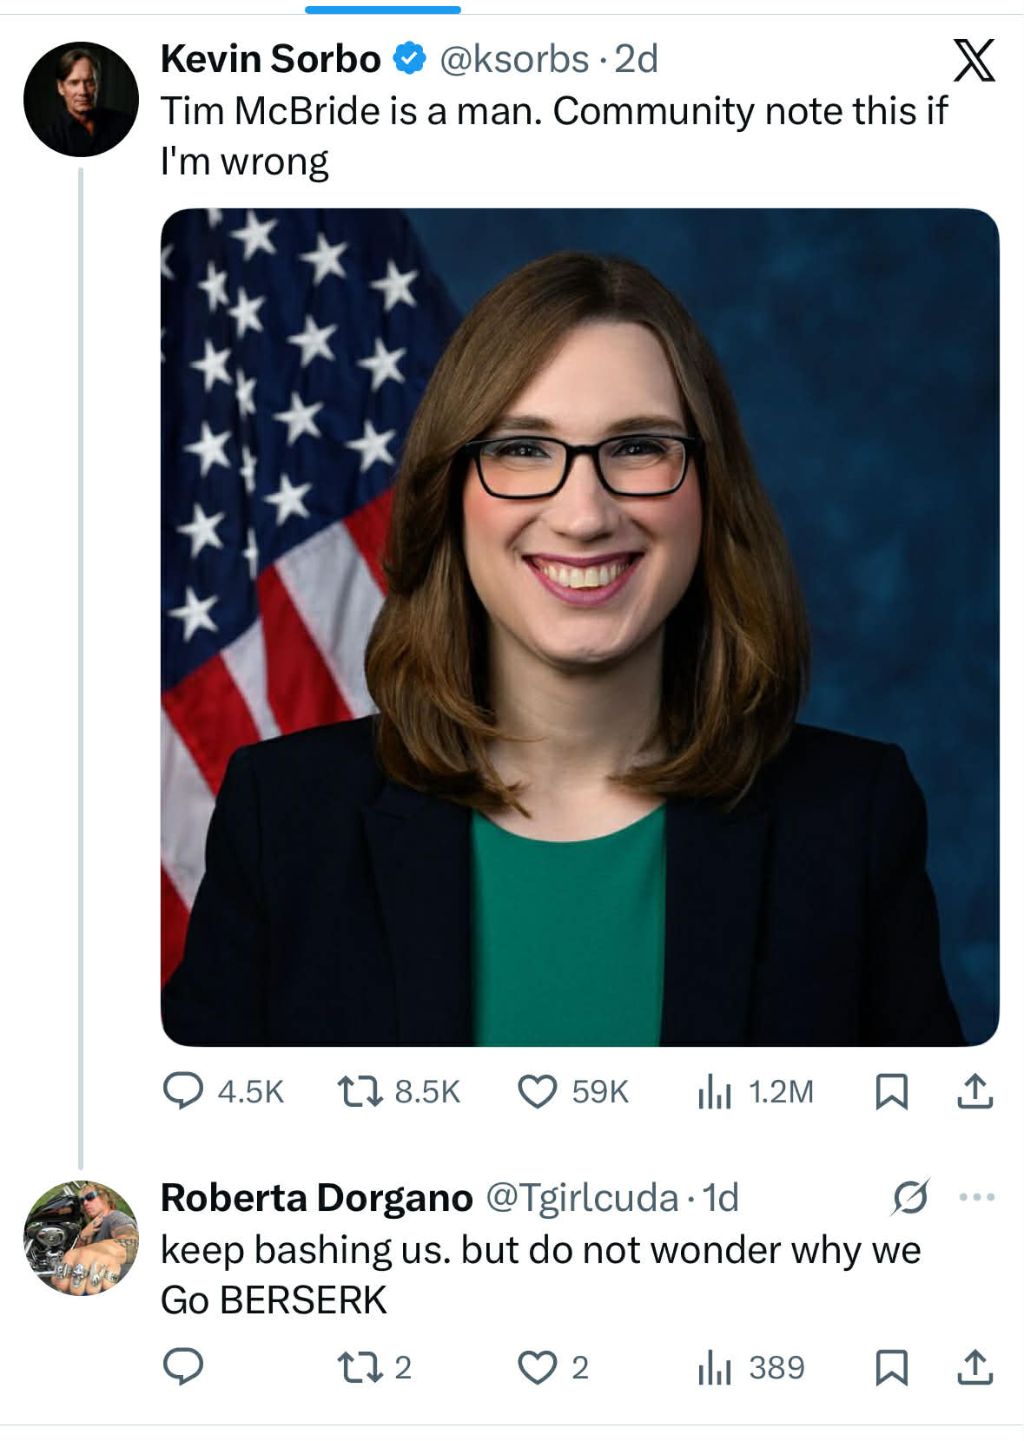The width and height of the screenshot is (1024, 1441).
Task: Bookmark Roberta Dorgano's reply
Action: click(x=891, y=1367)
